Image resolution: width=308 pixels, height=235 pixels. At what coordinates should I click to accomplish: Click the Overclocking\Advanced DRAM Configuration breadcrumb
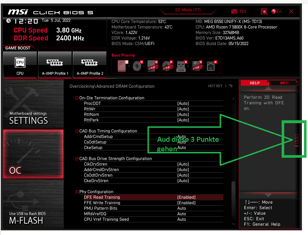coord(112,86)
